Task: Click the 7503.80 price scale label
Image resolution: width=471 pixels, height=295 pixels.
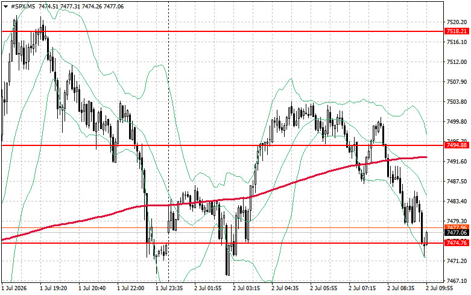Action: tap(457, 102)
